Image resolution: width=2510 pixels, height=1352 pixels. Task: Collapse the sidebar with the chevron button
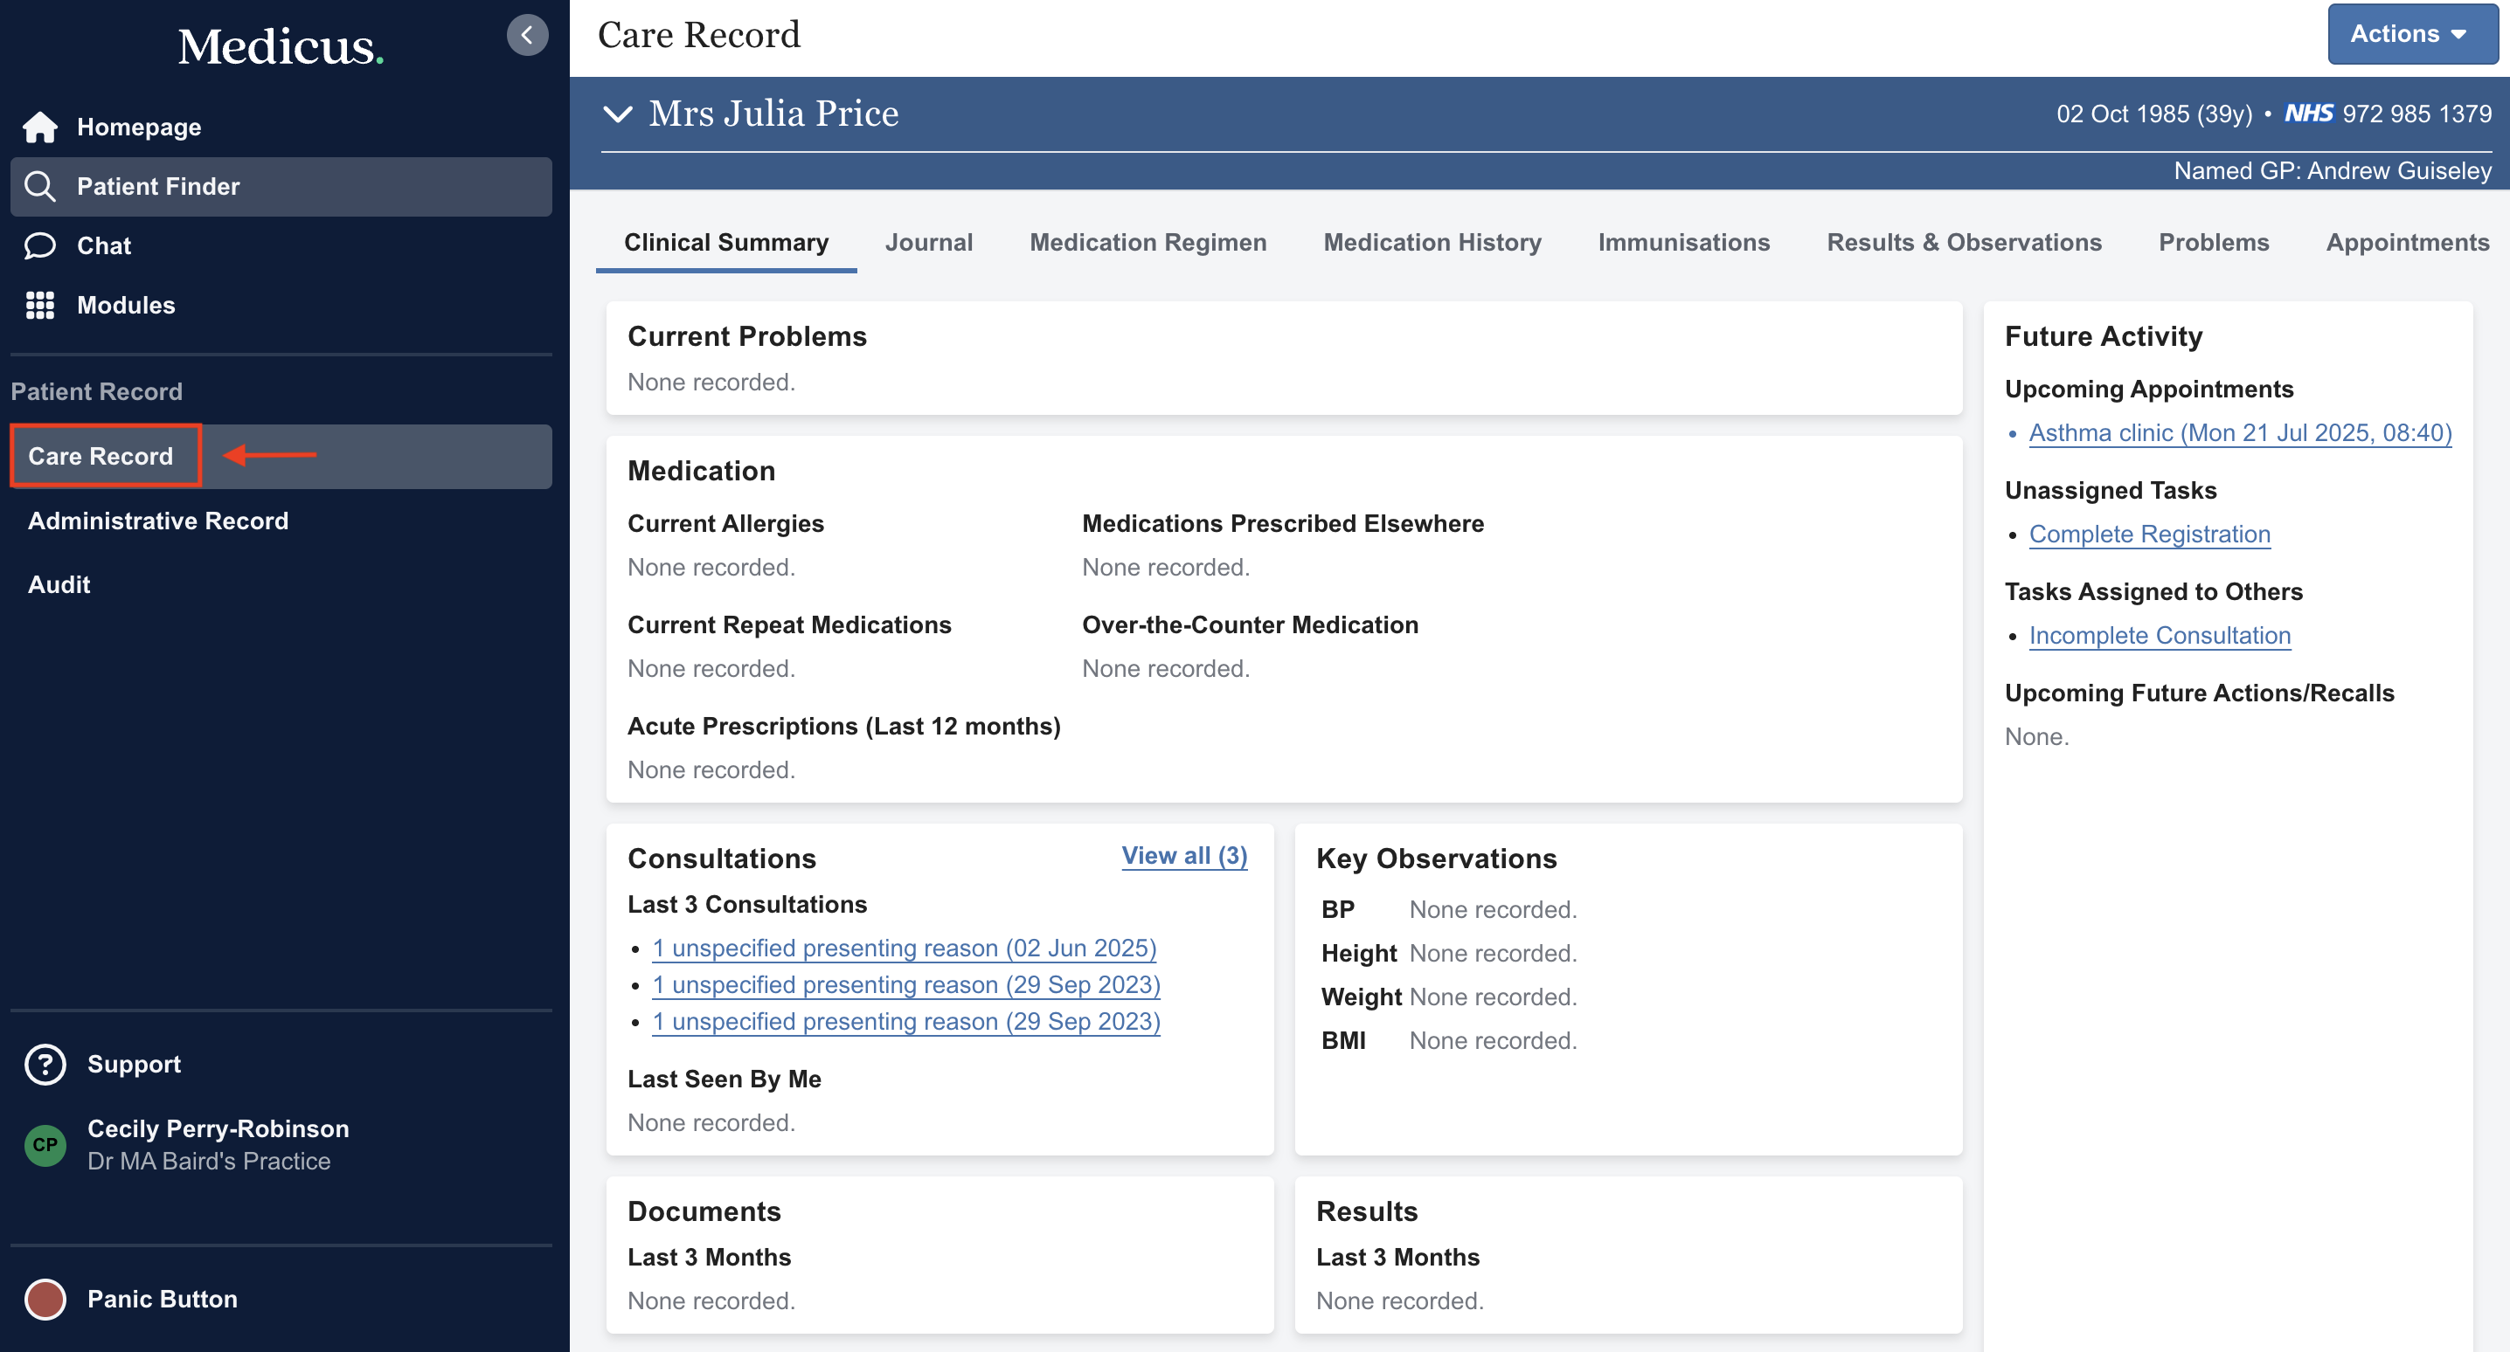point(527,35)
